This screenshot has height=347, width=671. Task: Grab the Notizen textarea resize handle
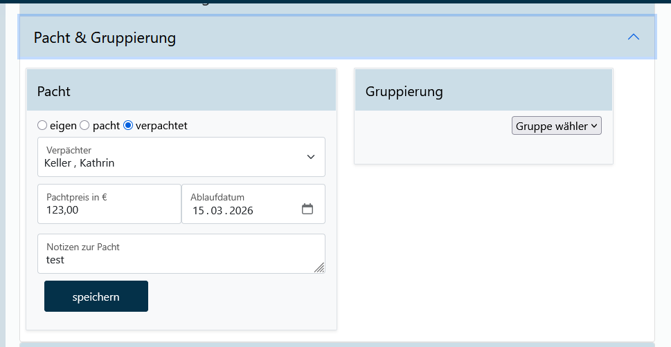[319, 268]
